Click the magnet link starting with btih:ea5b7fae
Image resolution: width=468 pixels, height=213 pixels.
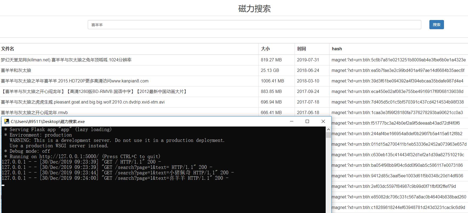tap(398, 71)
